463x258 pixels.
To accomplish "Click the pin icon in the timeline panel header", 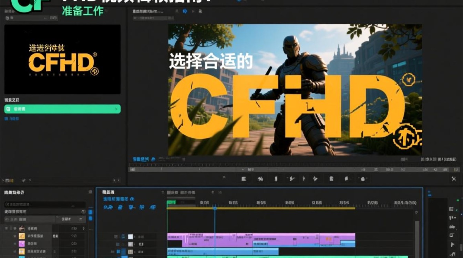I will coord(213,192).
